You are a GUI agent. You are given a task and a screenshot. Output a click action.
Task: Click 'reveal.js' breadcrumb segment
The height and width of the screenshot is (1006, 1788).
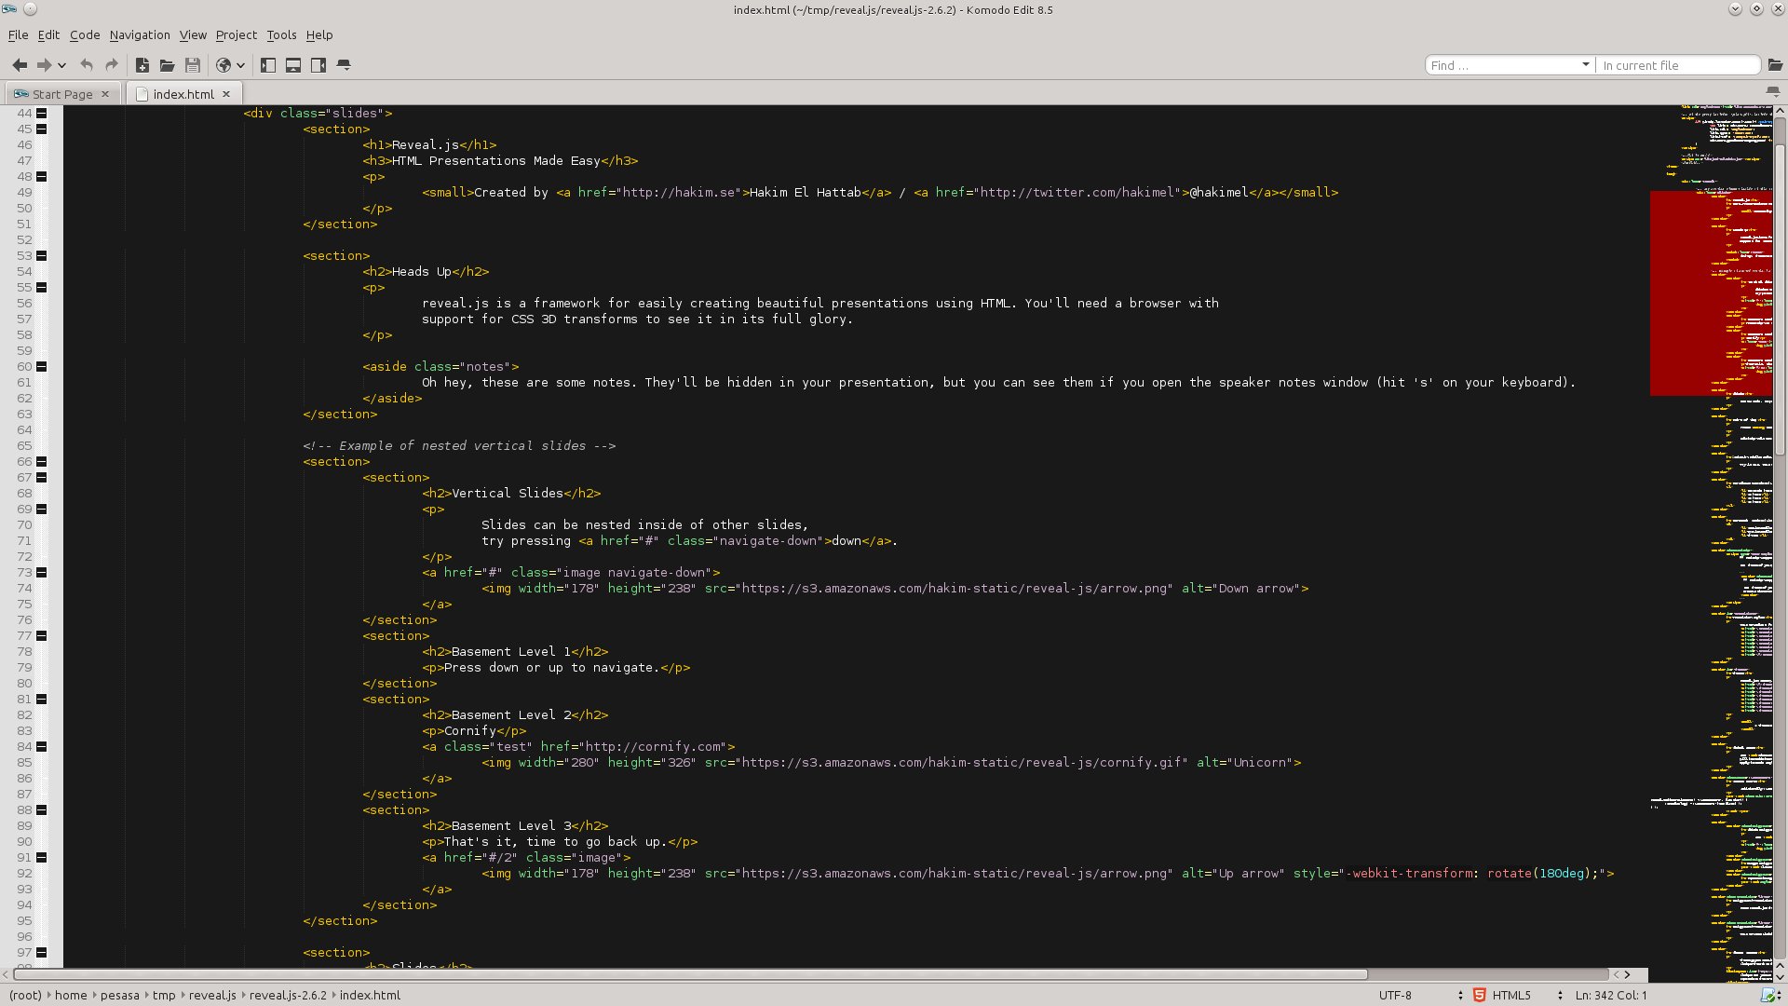coord(212,995)
